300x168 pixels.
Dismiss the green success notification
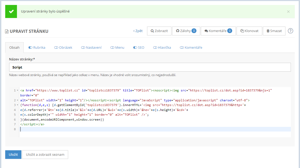[x=288, y=11]
